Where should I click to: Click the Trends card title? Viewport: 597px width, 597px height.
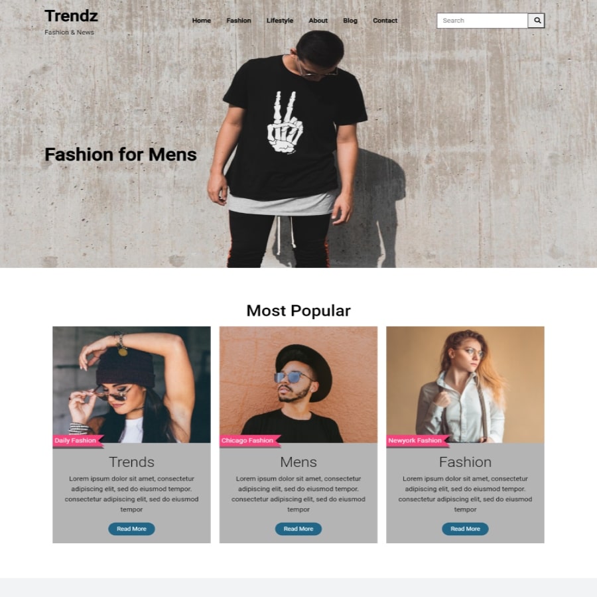click(x=131, y=462)
